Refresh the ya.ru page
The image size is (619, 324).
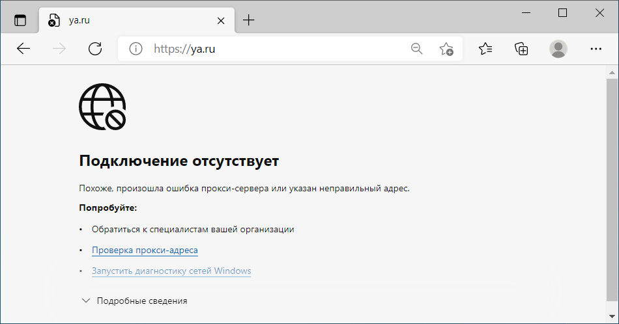click(95, 49)
